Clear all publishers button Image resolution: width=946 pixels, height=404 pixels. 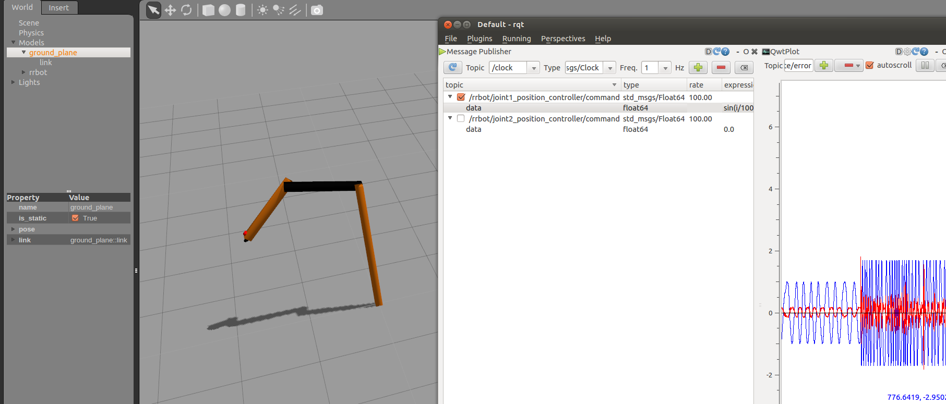[x=744, y=67]
